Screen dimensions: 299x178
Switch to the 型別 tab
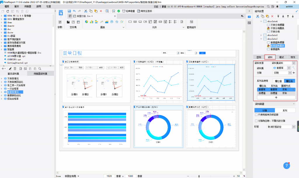coord(259,57)
